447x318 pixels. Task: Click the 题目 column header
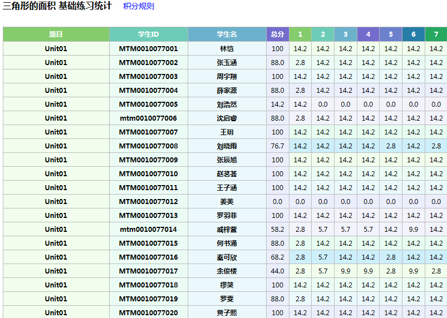tap(56, 34)
